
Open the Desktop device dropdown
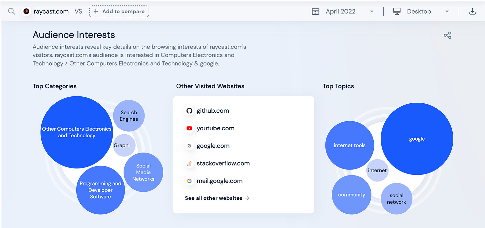[x=428, y=11]
